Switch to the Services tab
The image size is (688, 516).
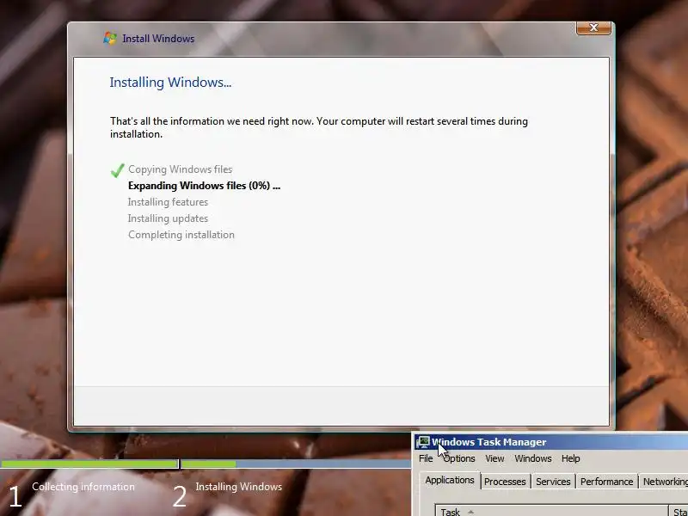coord(553,482)
